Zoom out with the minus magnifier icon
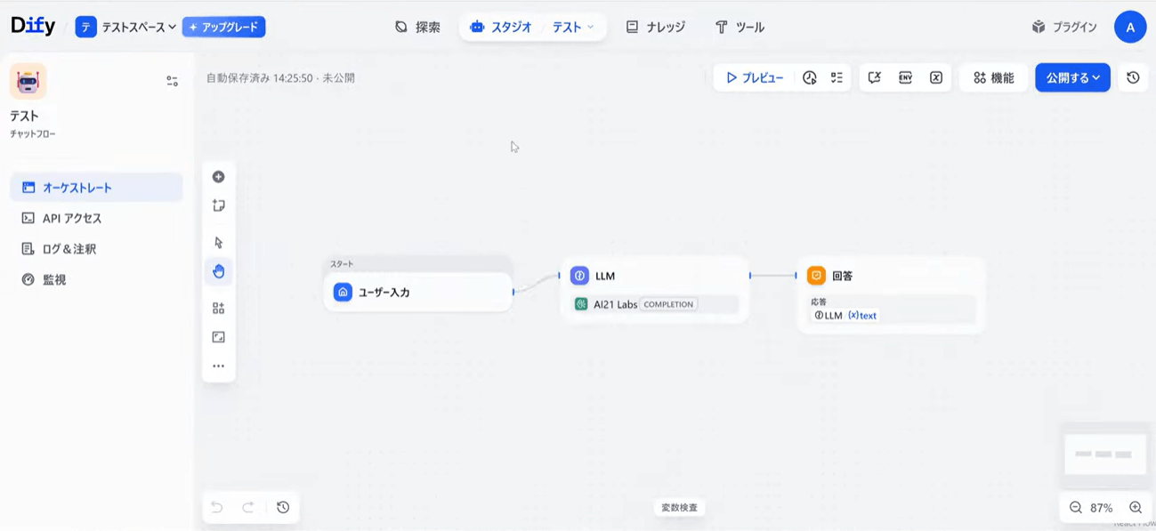 tap(1075, 508)
